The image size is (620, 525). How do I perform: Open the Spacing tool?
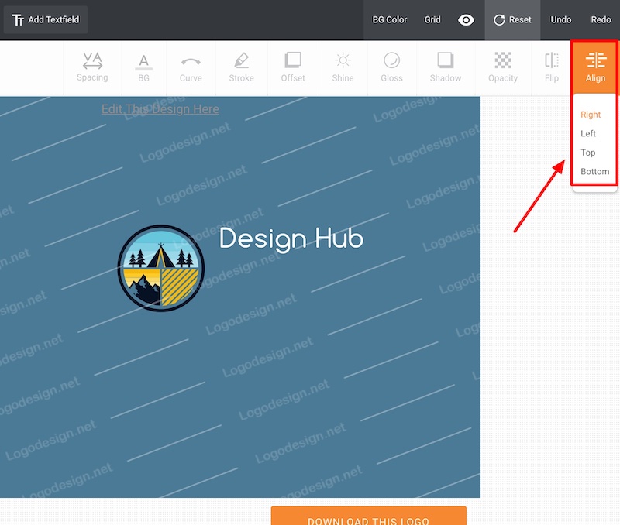pos(92,67)
